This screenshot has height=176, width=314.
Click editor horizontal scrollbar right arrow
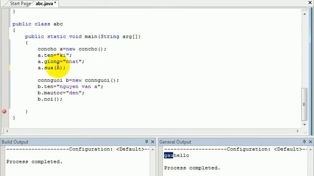(298, 131)
